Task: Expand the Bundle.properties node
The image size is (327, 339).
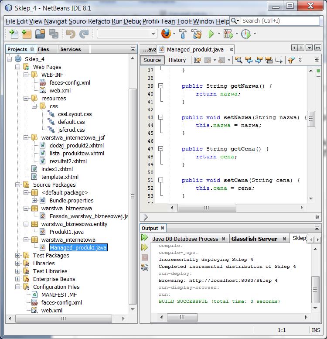Action: click(x=34, y=200)
